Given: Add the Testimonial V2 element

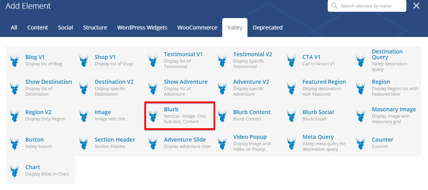Looking at the screenshot, I should [253, 55].
